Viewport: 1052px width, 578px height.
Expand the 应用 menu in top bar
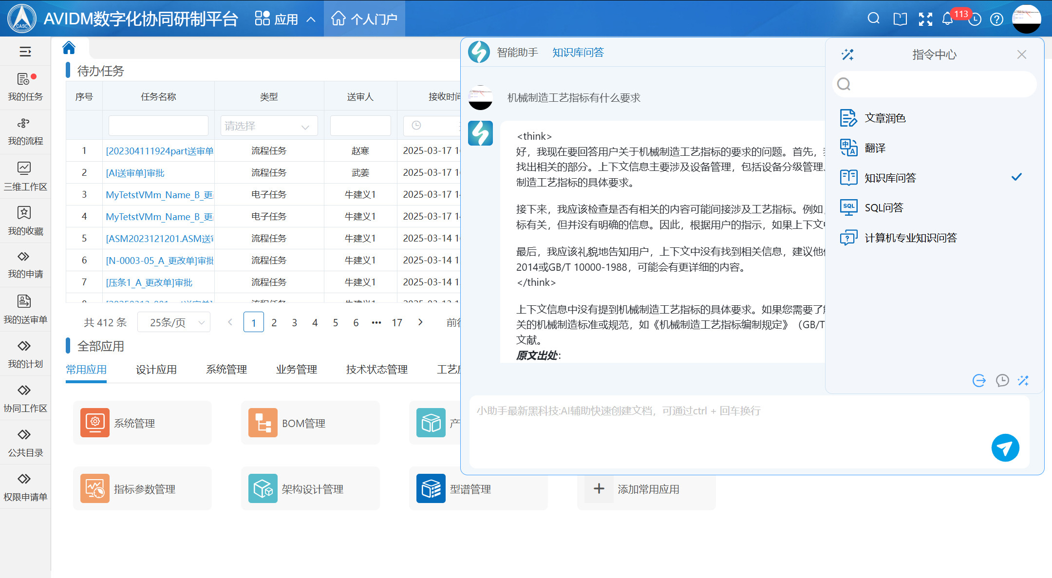(285, 19)
